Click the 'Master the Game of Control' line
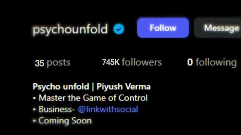Image resolution: width=241 pixels, height=135 pixels. [93, 98]
